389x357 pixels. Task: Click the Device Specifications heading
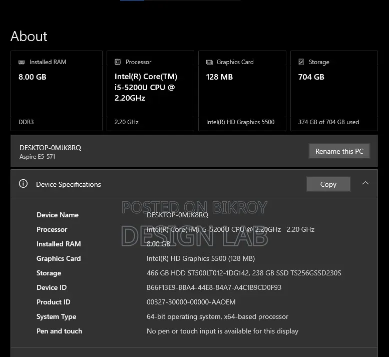tap(69, 184)
